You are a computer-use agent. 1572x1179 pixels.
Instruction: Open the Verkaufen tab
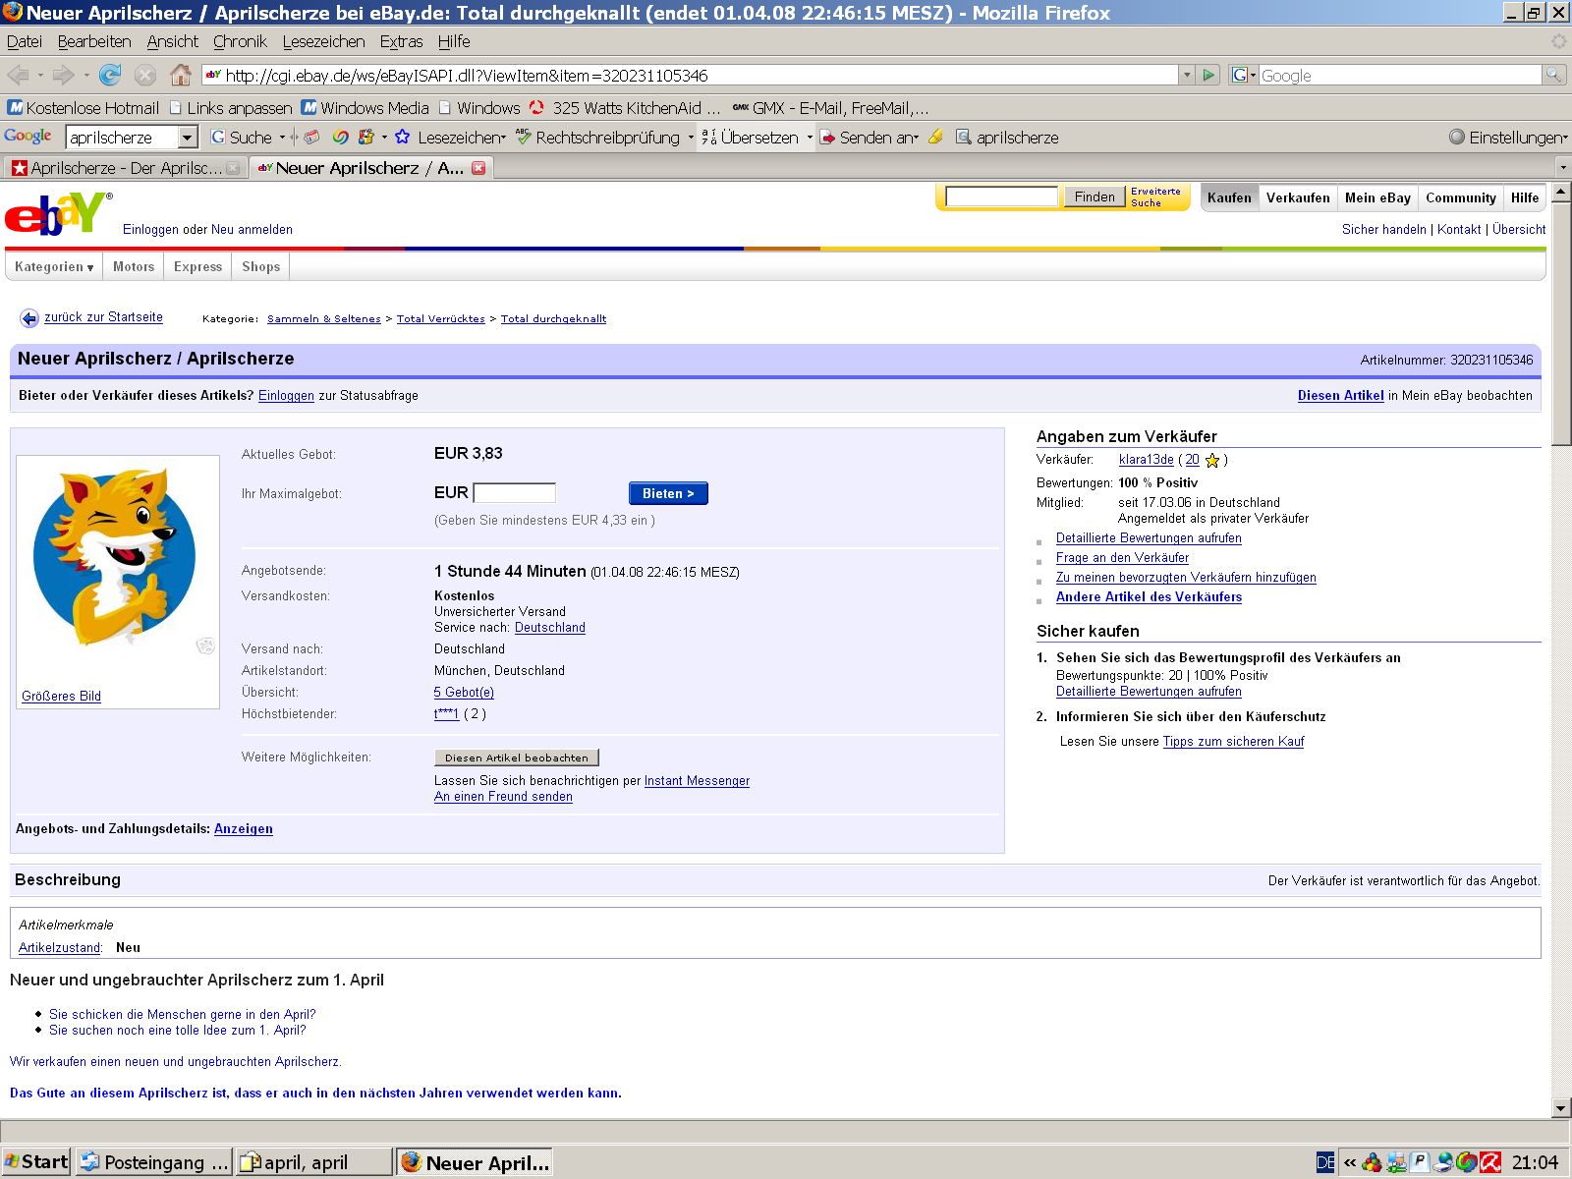click(1298, 197)
